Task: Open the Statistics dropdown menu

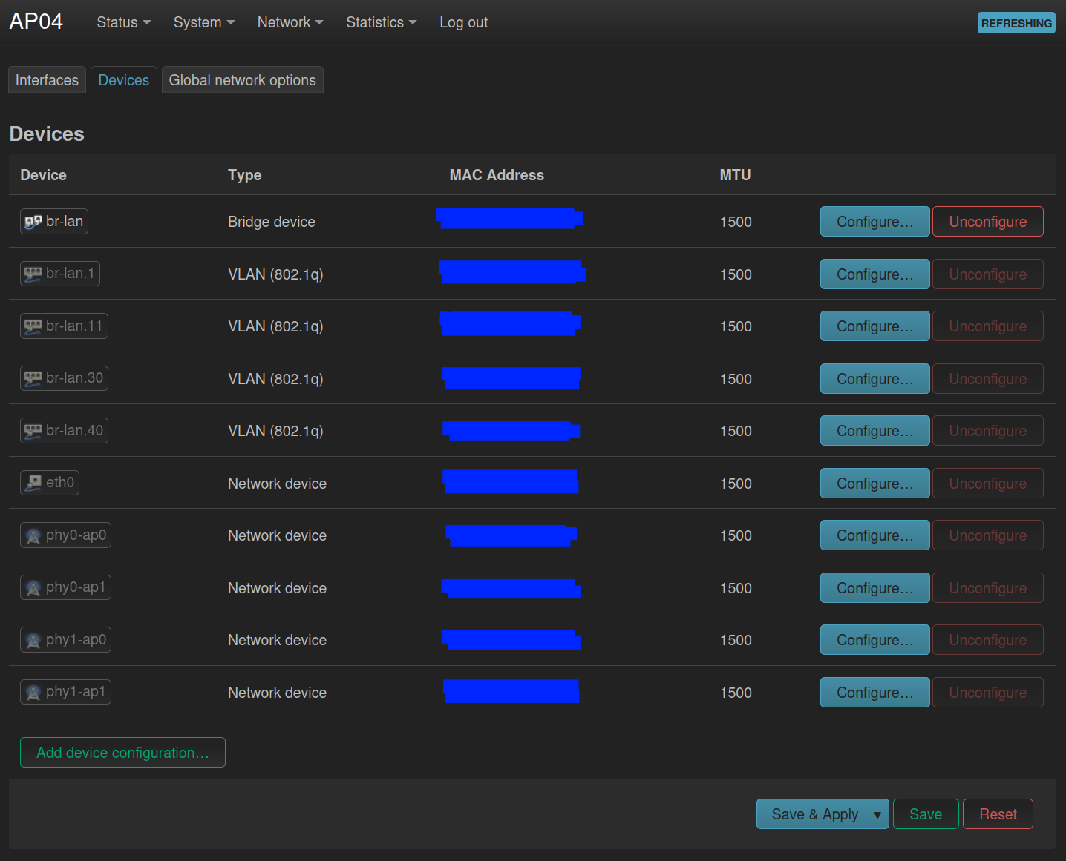Action: 381,22
